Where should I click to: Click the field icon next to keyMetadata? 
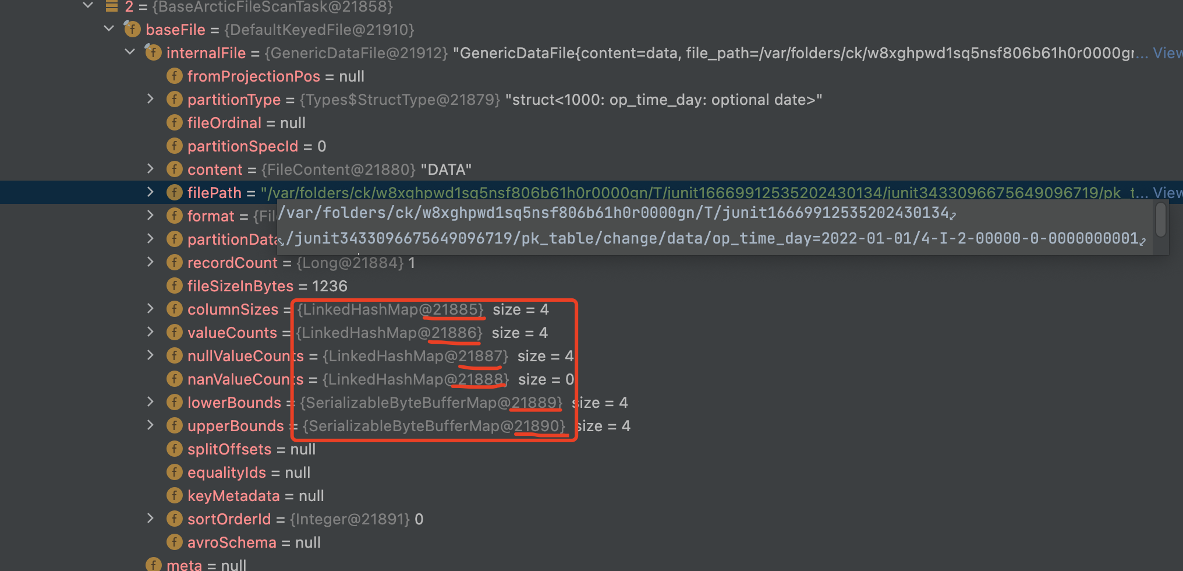[x=174, y=495]
